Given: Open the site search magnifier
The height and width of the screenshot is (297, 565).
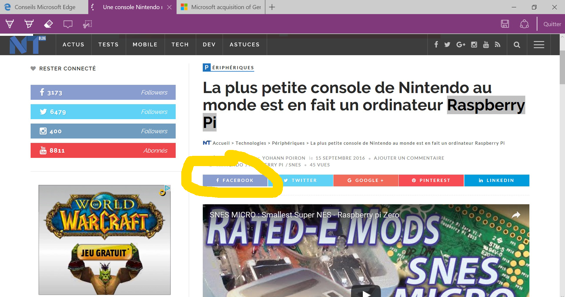Looking at the screenshot, I should [517, 45].
